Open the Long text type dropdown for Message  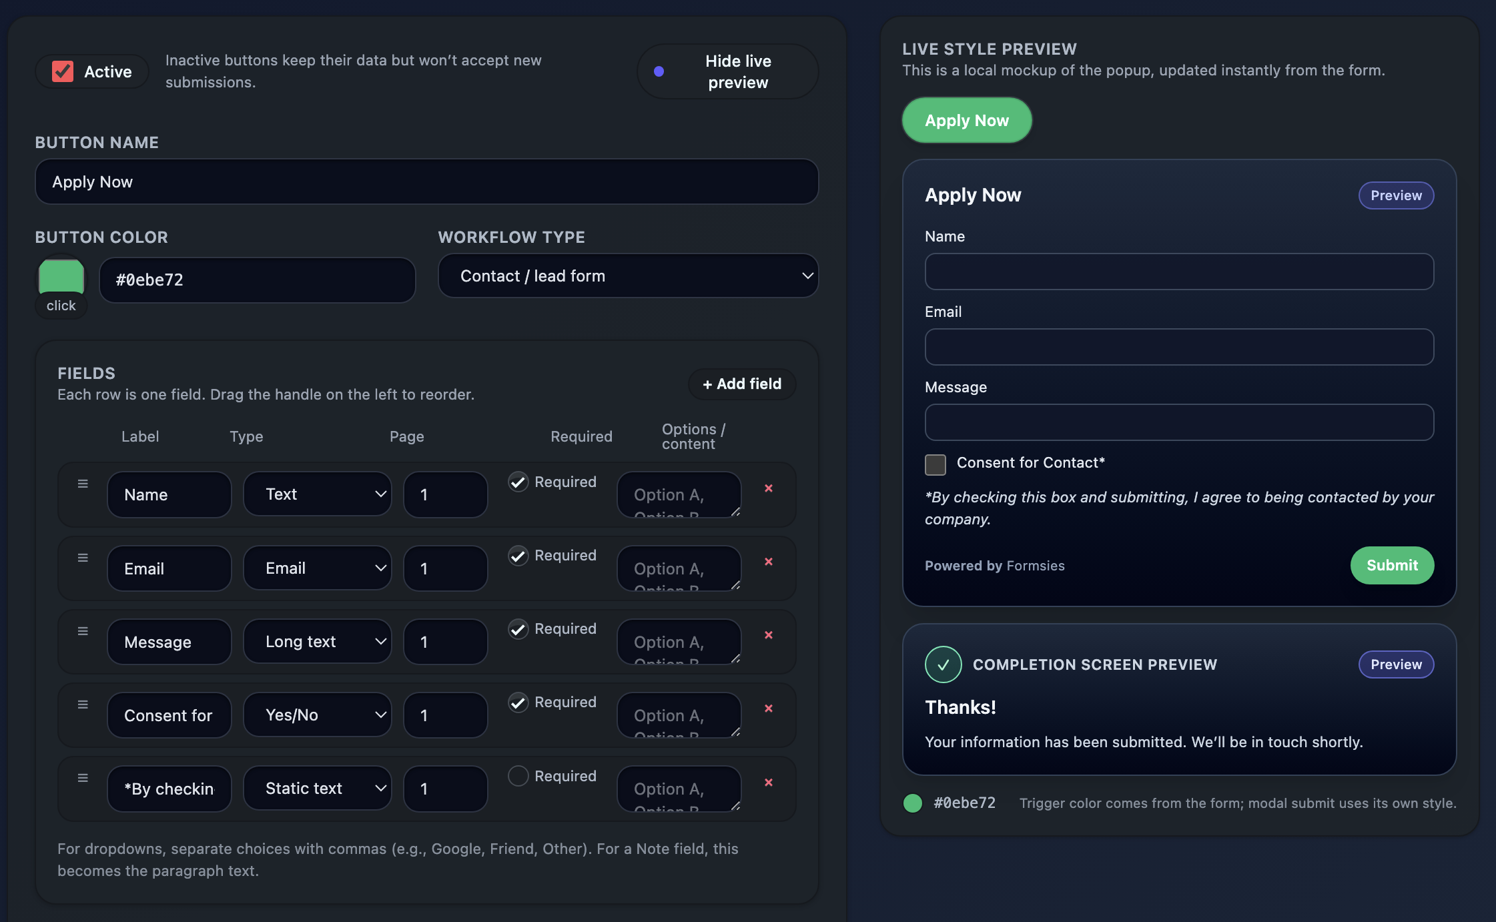[318, 641]
